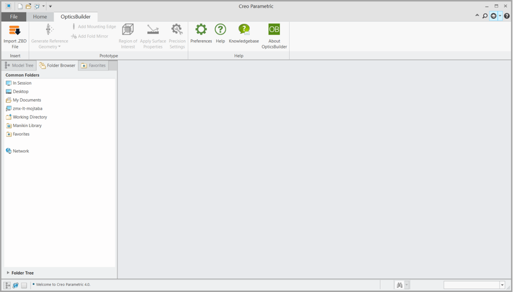Click the Creo application icon at top-left
Screen dimensions: 514x292
(8, 6)
